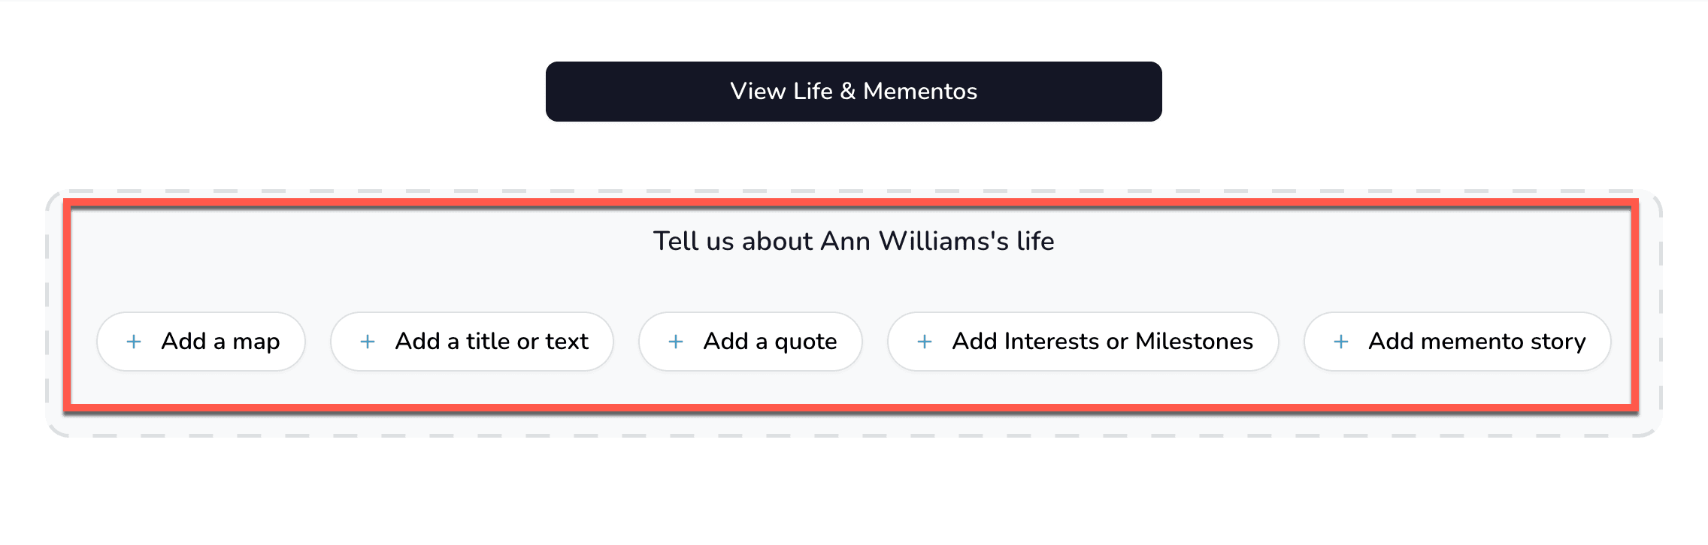Start creating a memento story
This screenshot has width=1708, height=545.
(x=1456, y=342)
